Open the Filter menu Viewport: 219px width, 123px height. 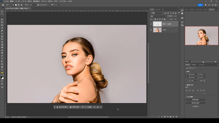pos(44,1)
